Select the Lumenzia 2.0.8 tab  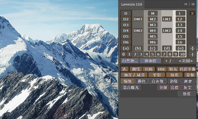(132, 4)
